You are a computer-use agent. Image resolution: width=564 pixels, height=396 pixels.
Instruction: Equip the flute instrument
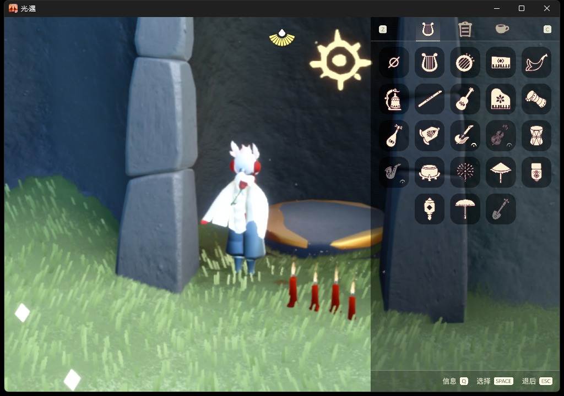430,99
